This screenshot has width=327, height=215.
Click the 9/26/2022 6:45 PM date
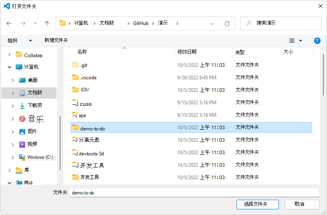197,78
